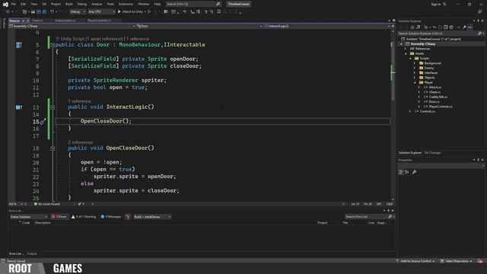
Task: Click the Home icon in Solution Explorer
Action: pyautogui.click(x=412, y=27)
